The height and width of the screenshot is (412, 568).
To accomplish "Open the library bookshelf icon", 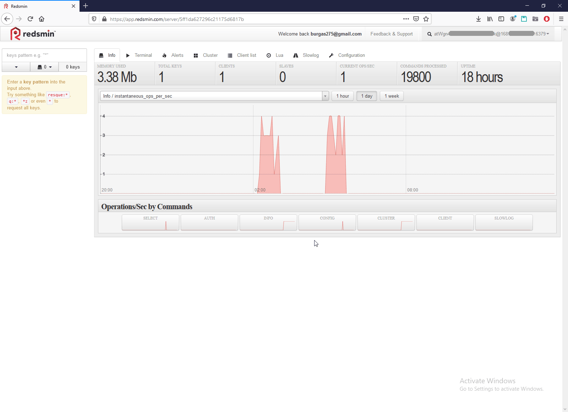I will [490, 19].
